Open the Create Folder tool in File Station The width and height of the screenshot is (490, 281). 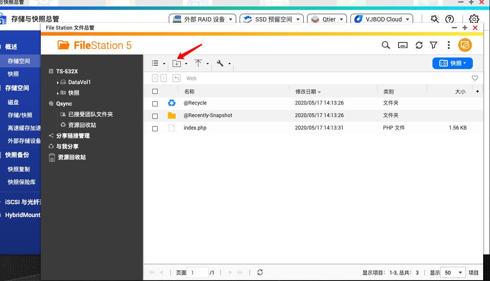pyautogui.click(x=177, y=63)
